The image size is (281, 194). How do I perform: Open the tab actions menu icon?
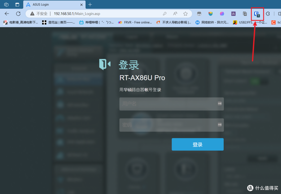pyautogui.click(x=17, y=4)
